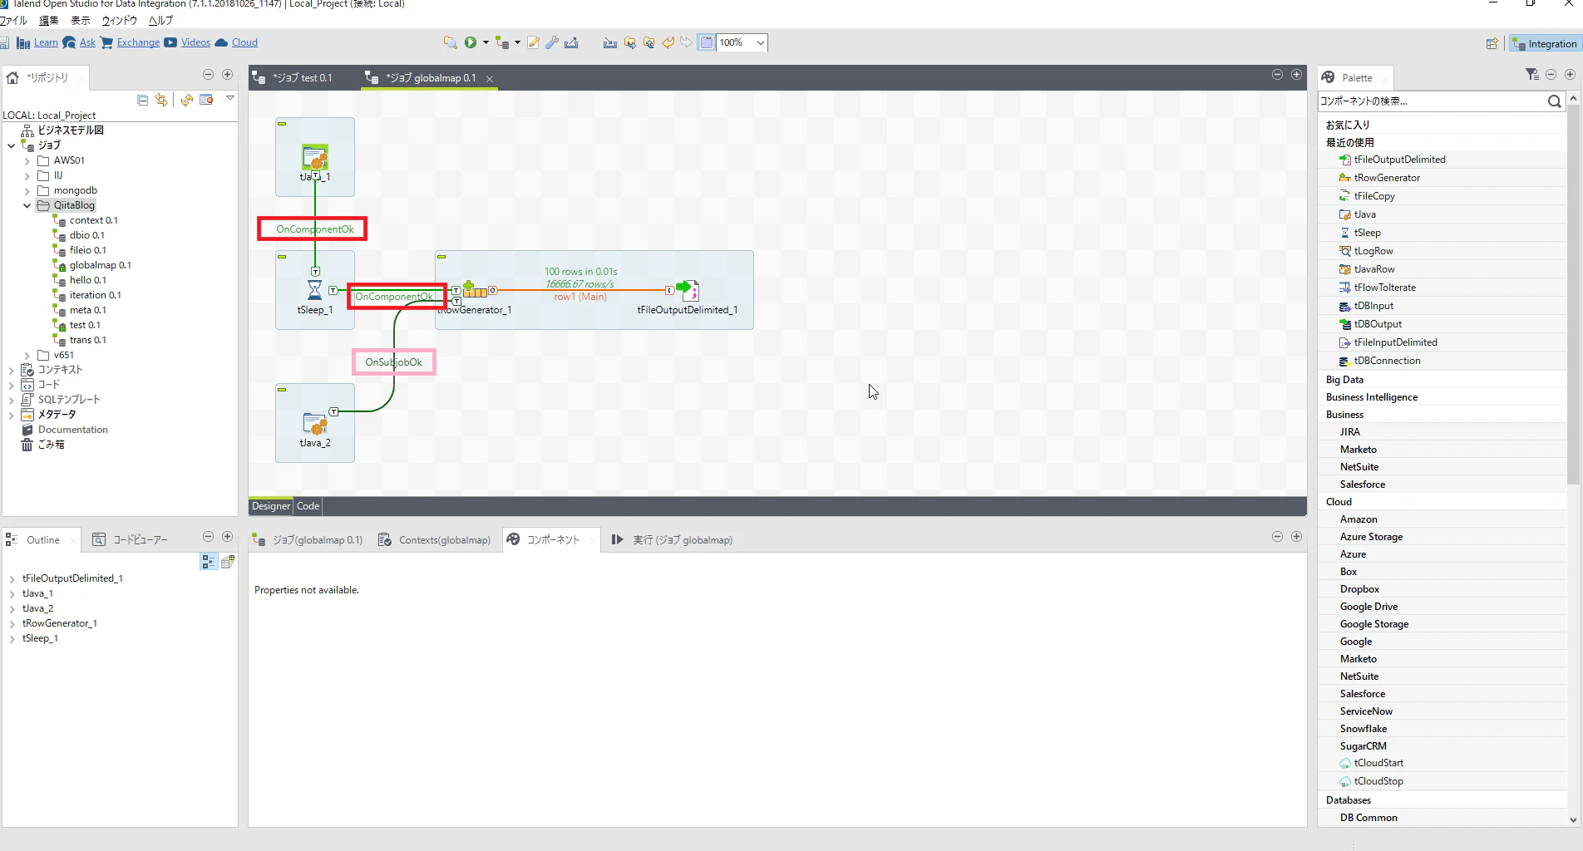Open the 100% zoom combo box
1583x851 pixels.
pos(742,42)
